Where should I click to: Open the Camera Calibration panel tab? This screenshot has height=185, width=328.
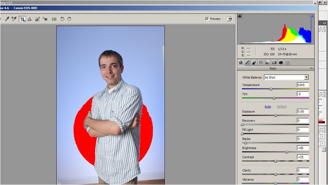click(x=281, y=62)
